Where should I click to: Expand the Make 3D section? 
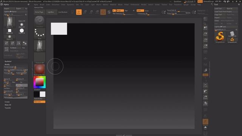click(x=8, y=105)
